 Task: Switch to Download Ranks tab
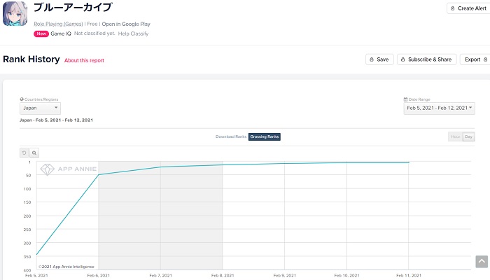tap(231, 136)
